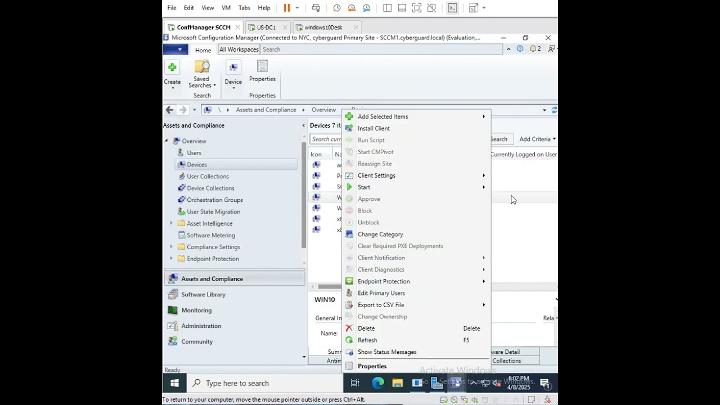Click the Device ribbon button
The image size is (720, 405).
tap(233, 75)
